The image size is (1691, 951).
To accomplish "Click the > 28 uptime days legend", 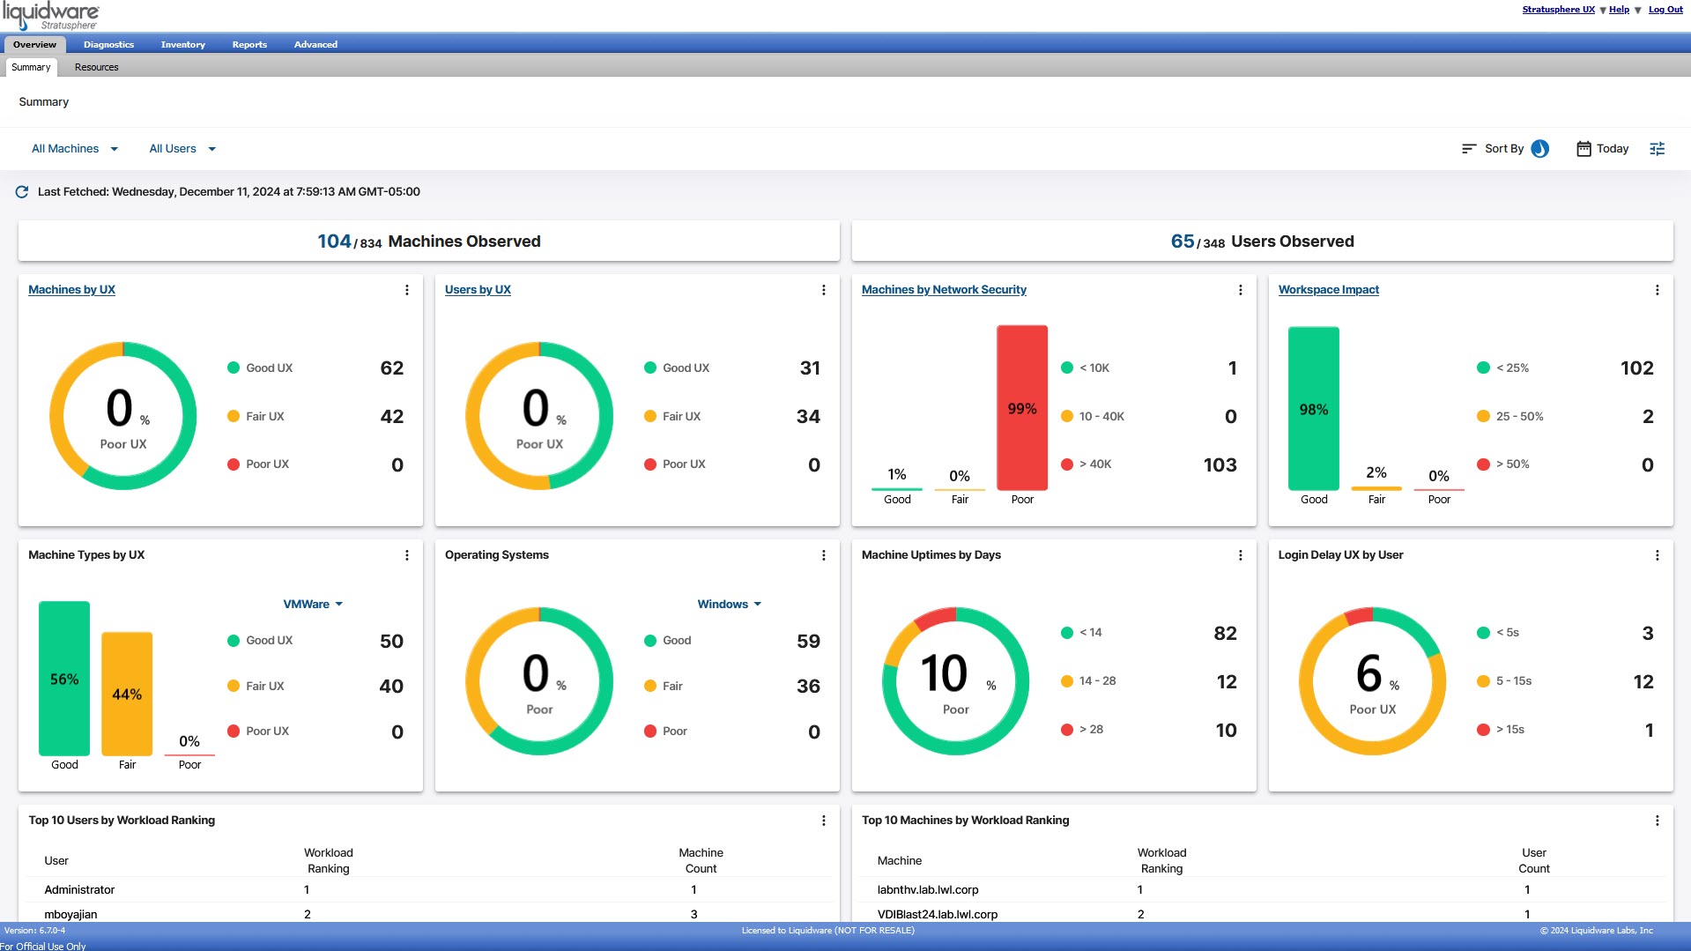I will coord(1082,730).
